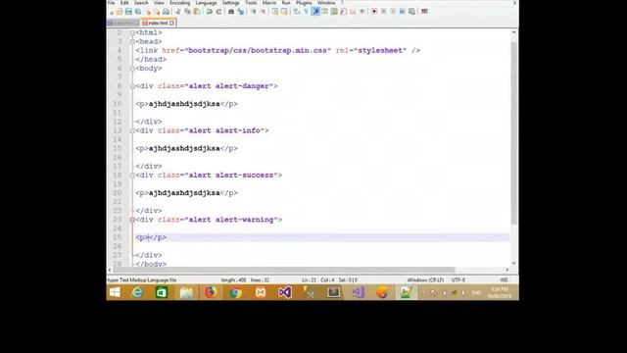This screenshot has height=353, width=627.
Task: Click the Redo toolbar icon
Action: tap(218, 12)
